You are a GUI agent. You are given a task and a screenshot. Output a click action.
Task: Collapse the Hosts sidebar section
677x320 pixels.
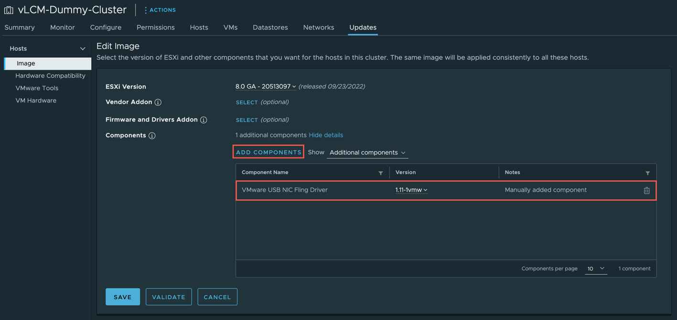(82, 48)
